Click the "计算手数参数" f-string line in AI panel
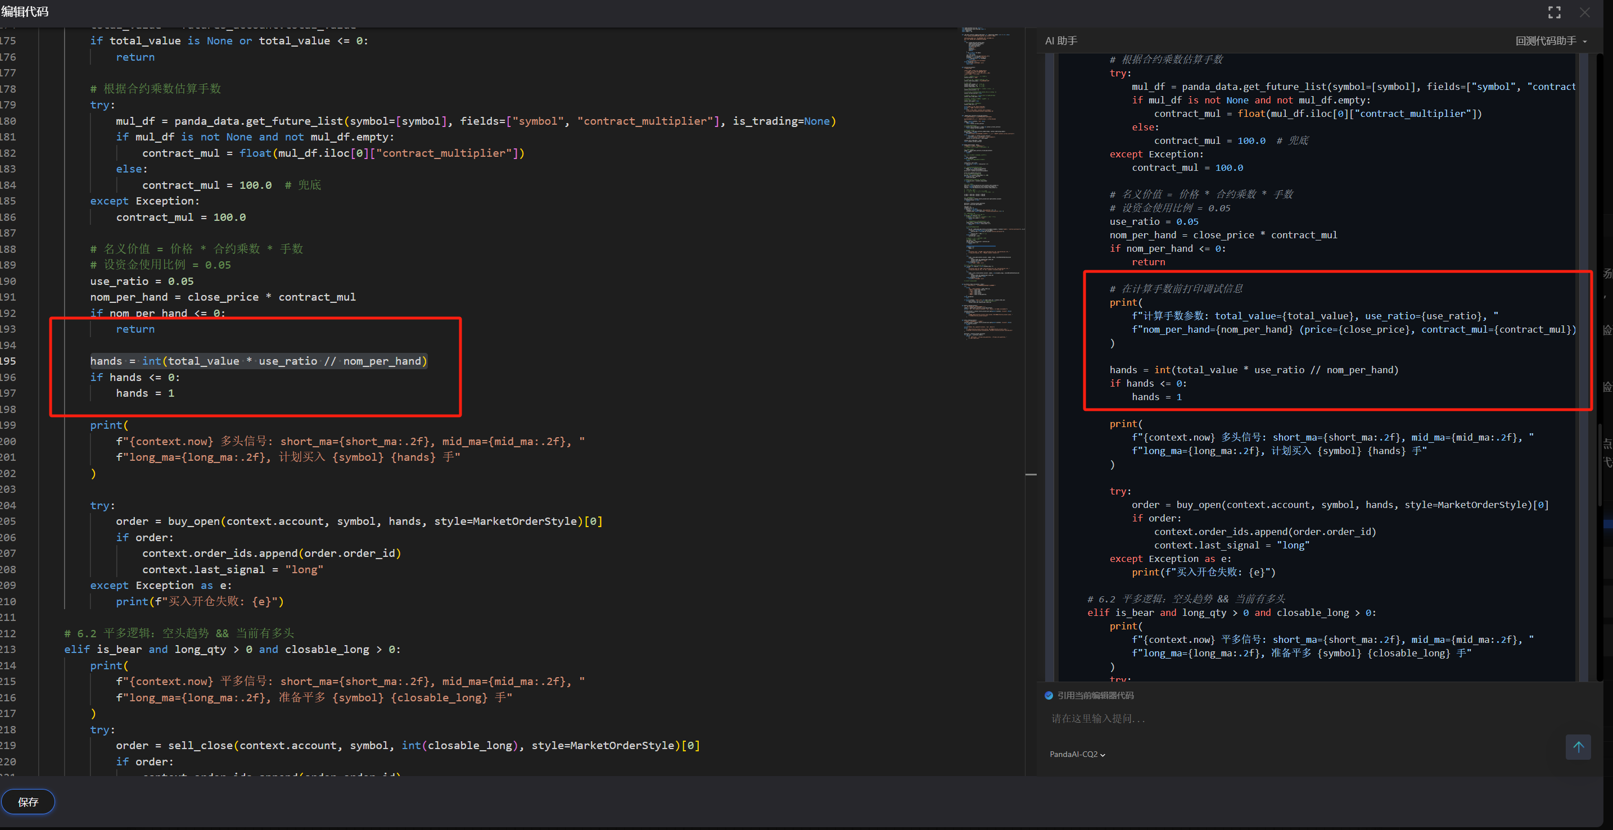The image size is (1613, 830). point(1315,315)
